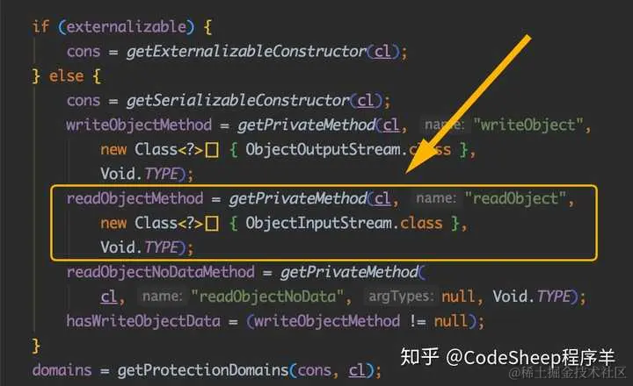Image resolution: width=633 pixels, height=386 pixels.
Task: Click the readObjectMethod variable name
Action: (x=135, y=198)
